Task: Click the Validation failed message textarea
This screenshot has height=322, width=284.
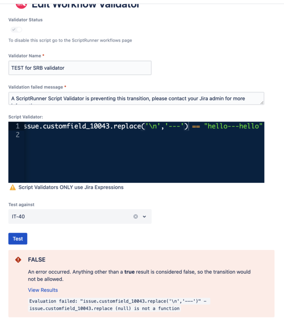Action: pos(136,98)
